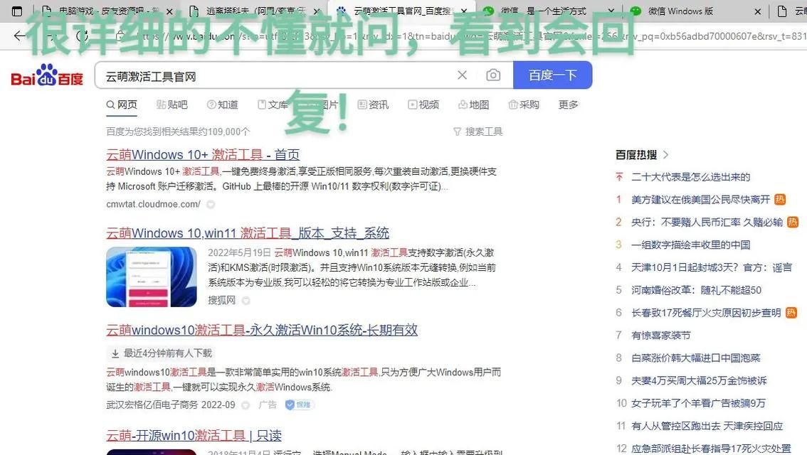807x455 pixels.
Task: Expand the 更多 categories menu
Action: tap(568, 105)
